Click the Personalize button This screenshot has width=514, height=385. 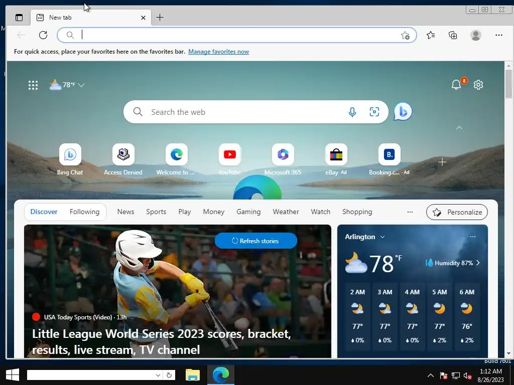point(457,212)
